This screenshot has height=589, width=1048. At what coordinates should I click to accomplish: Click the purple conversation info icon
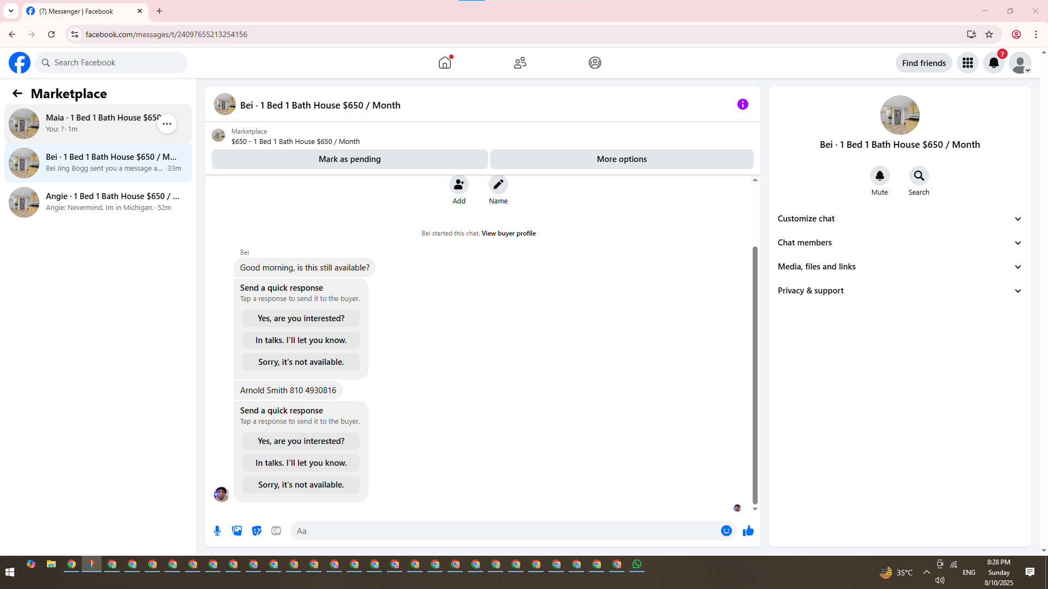pyautogui.click(x=742, y=104)
